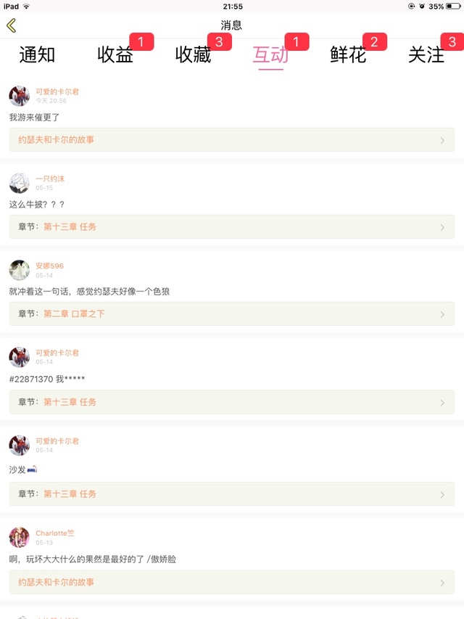
Task: Tap 安娜596 avatar picture
Action: coord(20,270)
